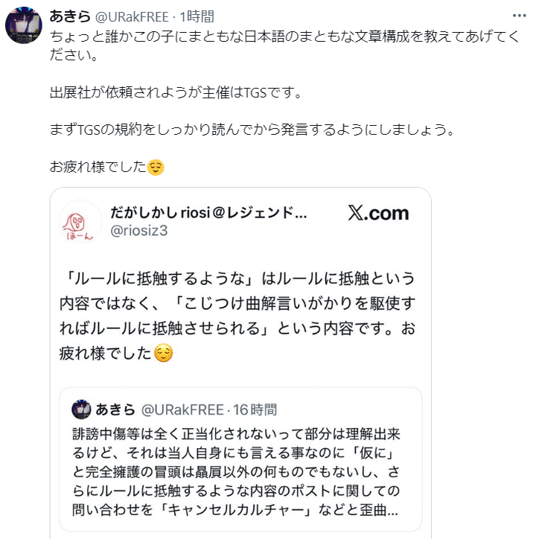Open the @URakFREE handle in the top header
Viewport: 539px width, 539px height.
[x=132, y=16]
